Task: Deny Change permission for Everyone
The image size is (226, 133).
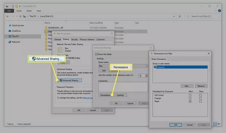Action: [x=201, y=98]
